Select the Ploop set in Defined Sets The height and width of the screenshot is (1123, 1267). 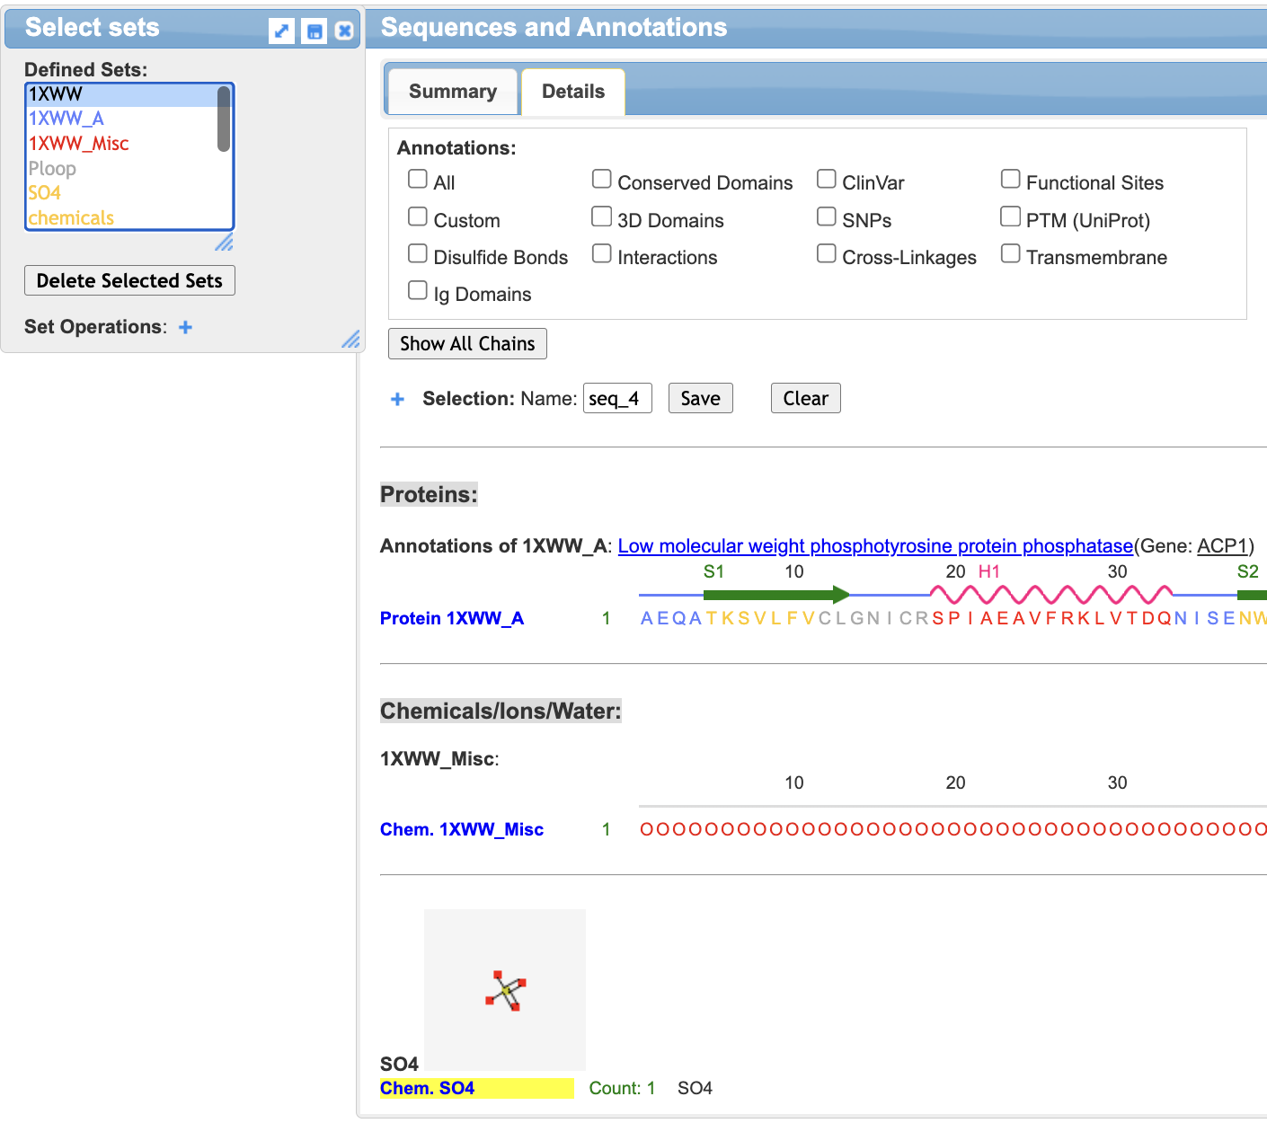coord(53,169)
